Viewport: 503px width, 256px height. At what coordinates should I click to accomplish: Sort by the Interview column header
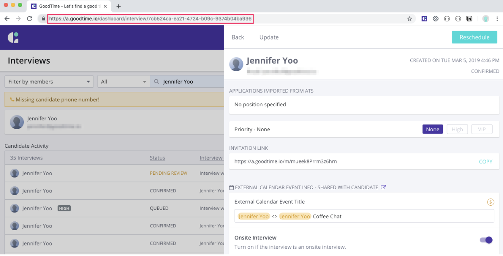click(x=211, y=158)
